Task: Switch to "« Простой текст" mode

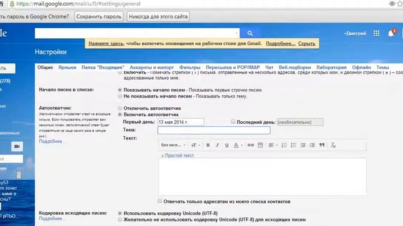Action: coord(178,155)
